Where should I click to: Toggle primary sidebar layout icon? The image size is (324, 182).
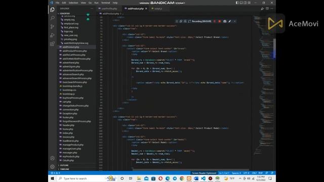(x=237, y=3)
